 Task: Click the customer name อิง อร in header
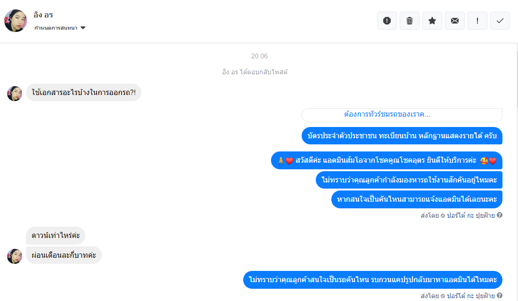coord(43,15)
